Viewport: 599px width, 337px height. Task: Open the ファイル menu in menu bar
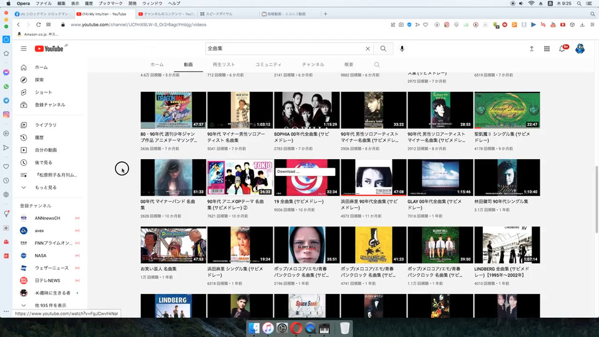[44, 4]
